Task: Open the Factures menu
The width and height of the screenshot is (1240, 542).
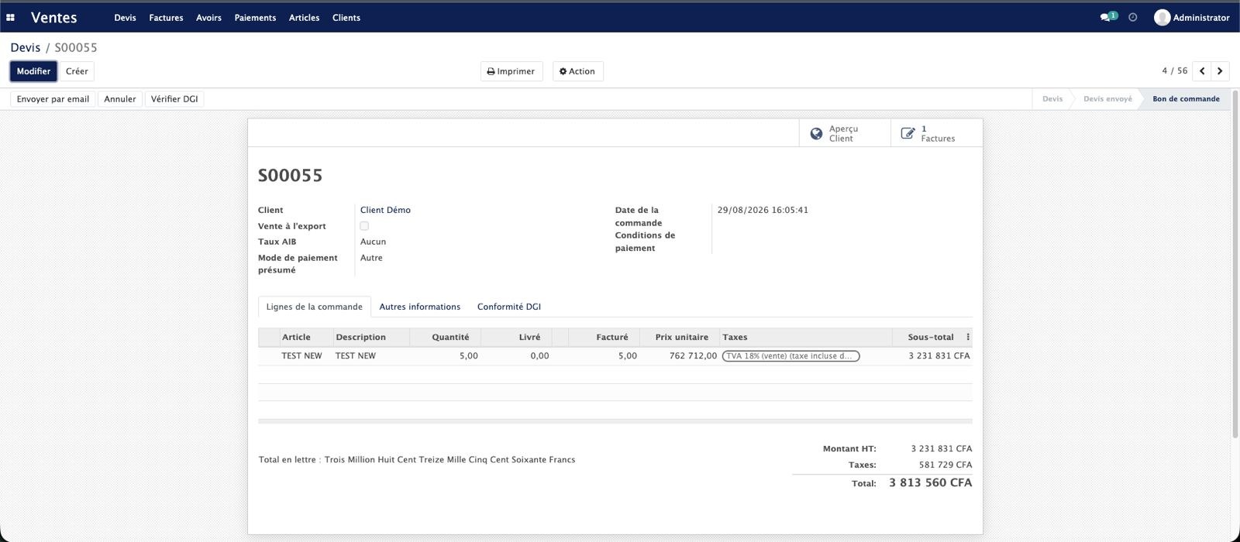Action: (166, 17)
